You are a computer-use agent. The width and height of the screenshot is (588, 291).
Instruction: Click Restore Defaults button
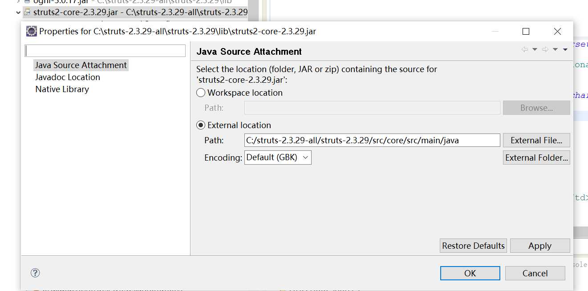473,246
